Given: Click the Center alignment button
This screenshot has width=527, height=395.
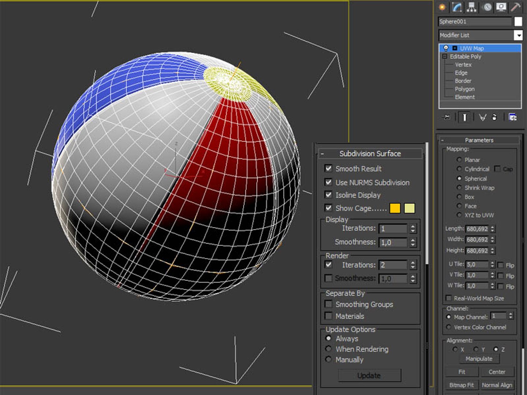Looking at the screenshot, I should (x=497, y=372).
